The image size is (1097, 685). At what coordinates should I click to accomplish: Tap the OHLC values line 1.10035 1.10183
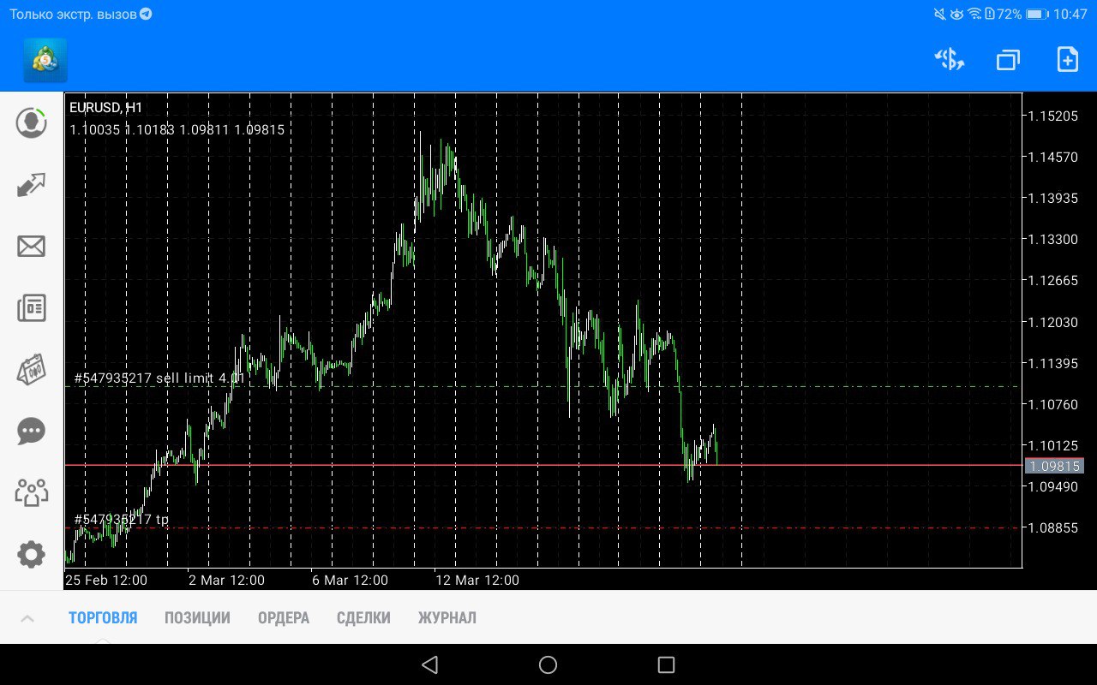click(x=177, y=130)
